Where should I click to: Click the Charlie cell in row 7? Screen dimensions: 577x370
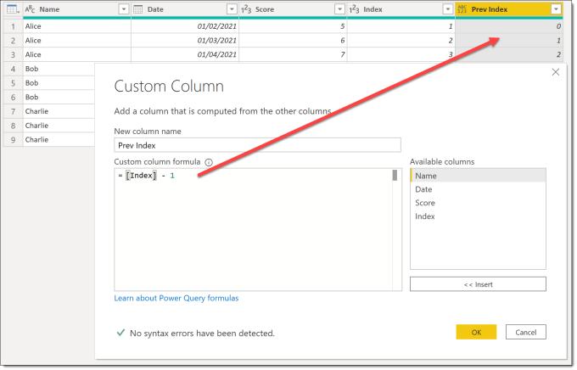point(59,111)
